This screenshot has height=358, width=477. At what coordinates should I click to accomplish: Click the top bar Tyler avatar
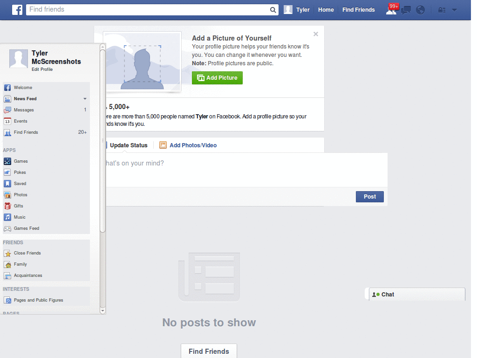288,10
